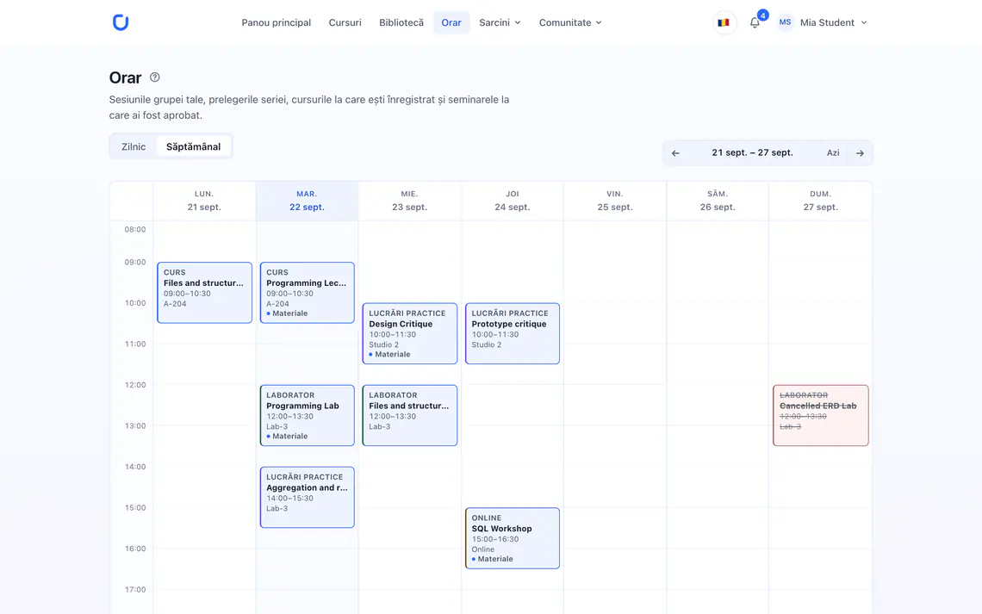Viewport: 982px width, 614px height.
Task: Click the Azi button
Action: [833, 153]
